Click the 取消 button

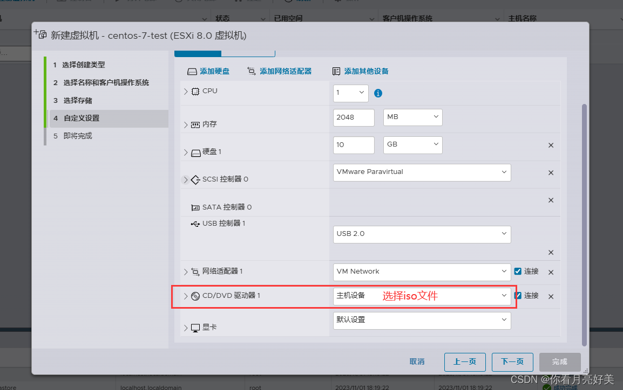click(x=417, y=362)
